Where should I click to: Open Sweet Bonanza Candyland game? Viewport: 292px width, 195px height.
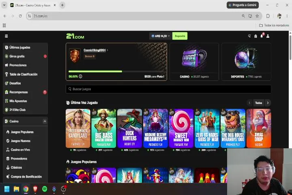pyautogui.click(x=78, y=128)
